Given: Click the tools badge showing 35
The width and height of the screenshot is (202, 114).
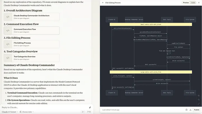Looking at the screenshot, I should pyautogui.click(x=89, y=112).
